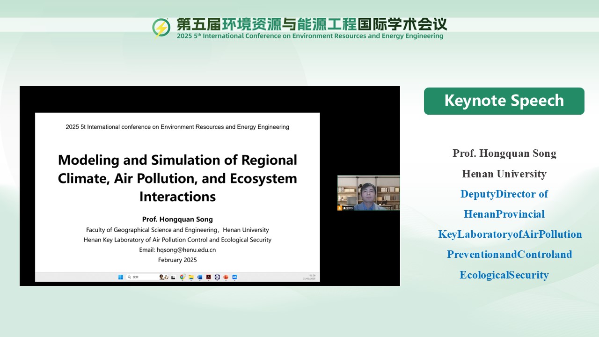Click the speaker name label with microphone
This screenshot has width=599, height=337.
(349, 208)
